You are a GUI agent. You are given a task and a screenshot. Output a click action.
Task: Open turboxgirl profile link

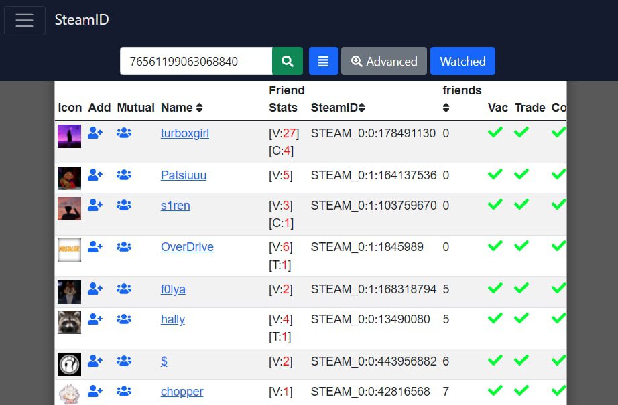coord(185,133)
